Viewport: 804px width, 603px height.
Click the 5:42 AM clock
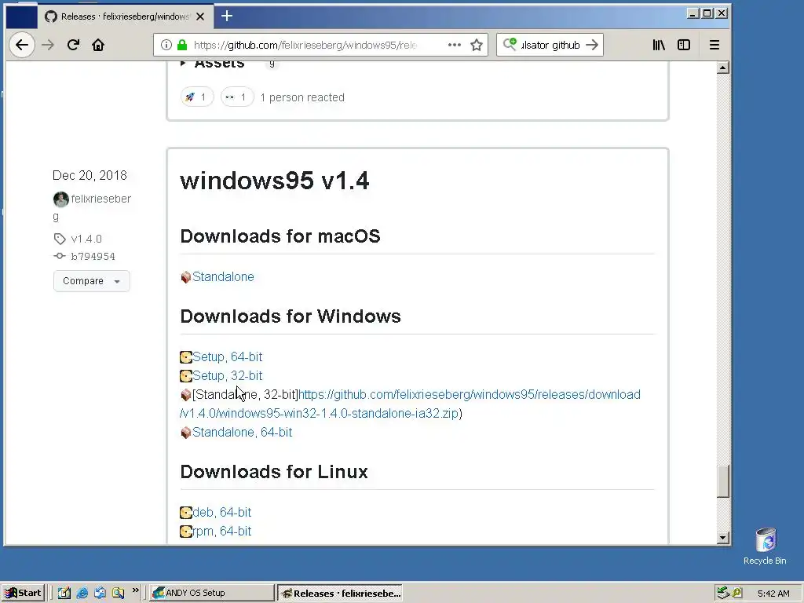(773, 594)
